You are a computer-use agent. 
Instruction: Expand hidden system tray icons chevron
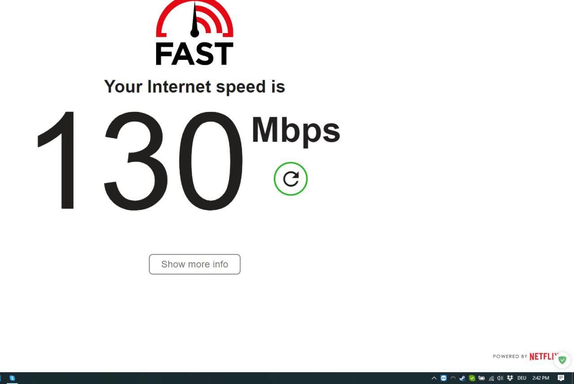pos(434,378)
